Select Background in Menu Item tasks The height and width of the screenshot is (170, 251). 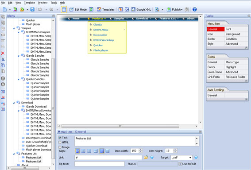coord(233,34)
